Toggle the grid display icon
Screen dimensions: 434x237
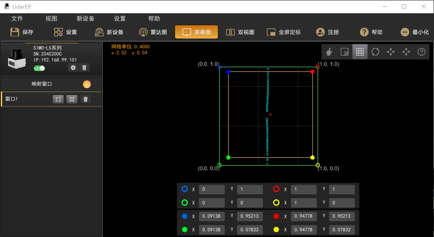pos(360,52)
